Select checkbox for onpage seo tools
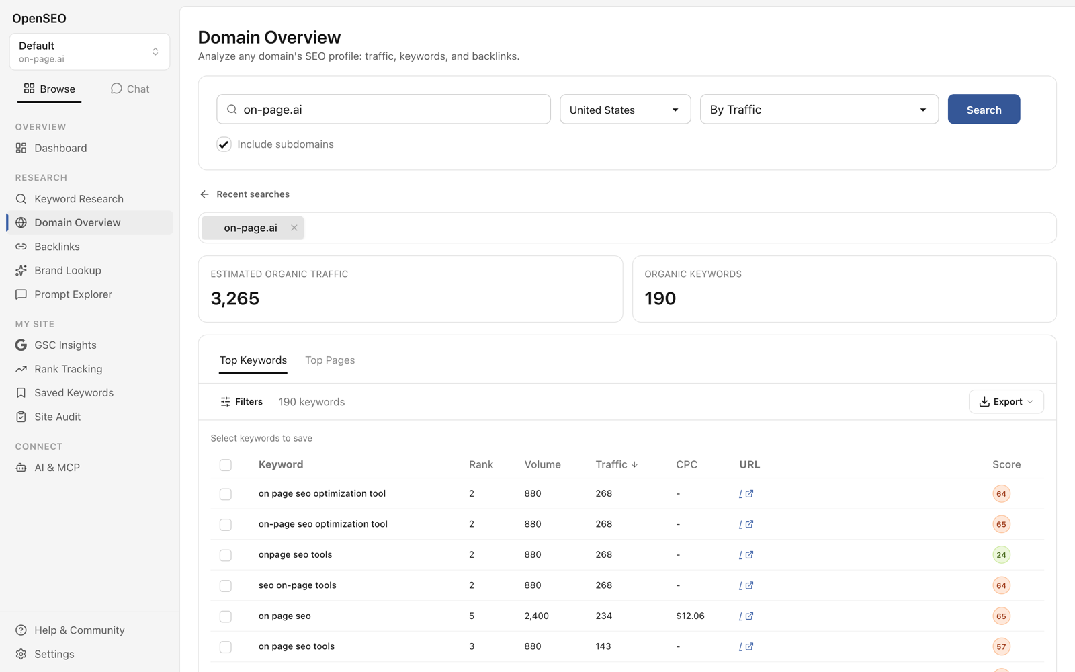Screen dimensions: 1075x672 226,555
